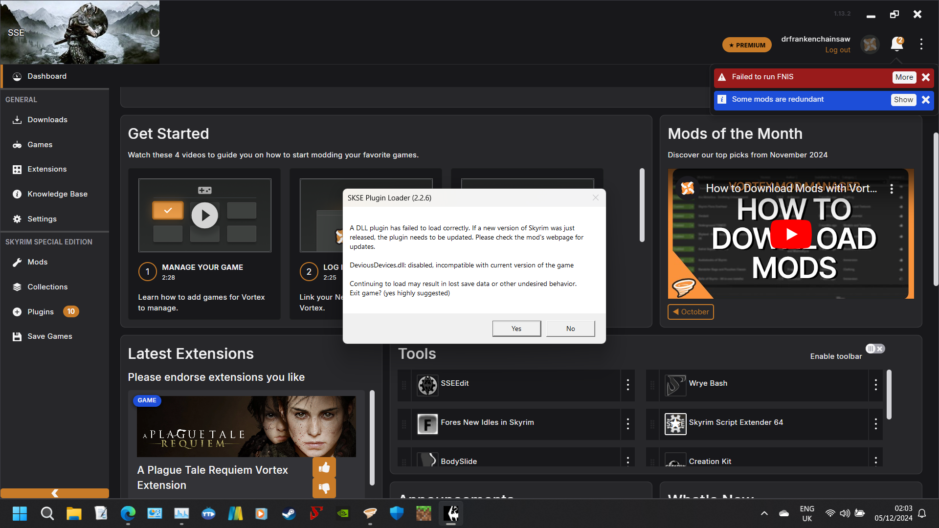Switch to the Dashboard tab
Screen dimensions: 939x528
click(x=46, y=76)
